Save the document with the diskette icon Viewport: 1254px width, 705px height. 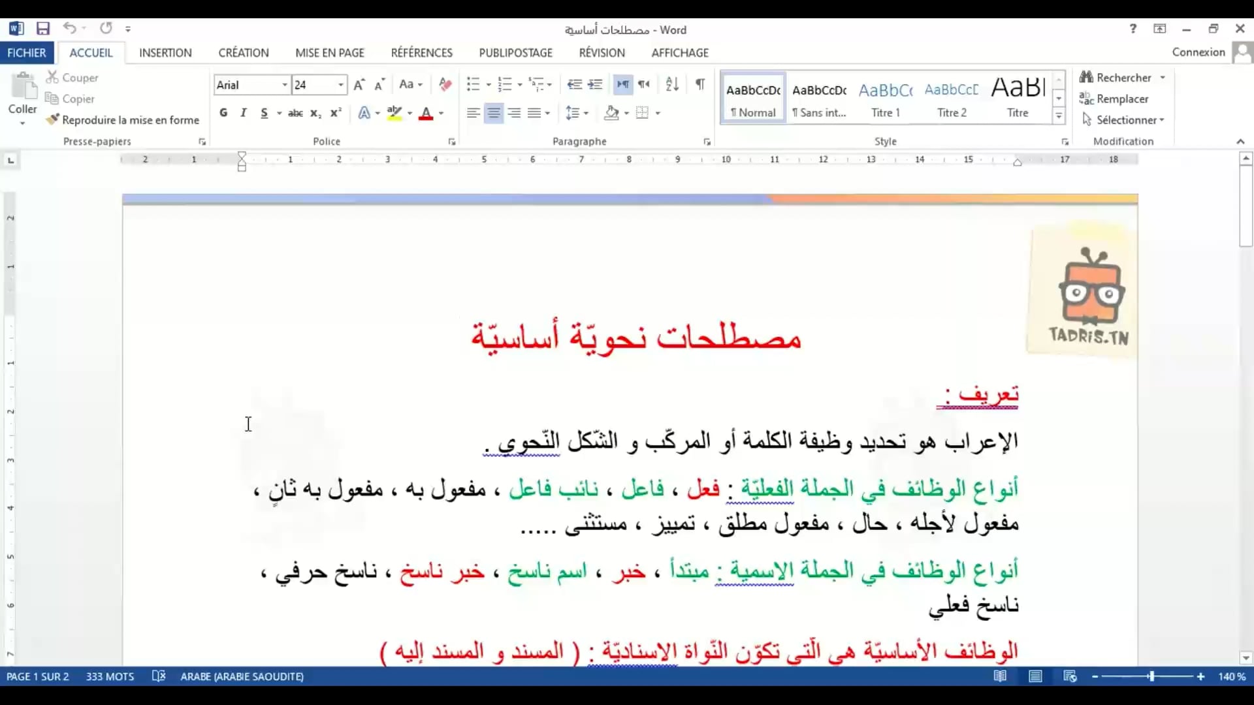click(43, 29)
